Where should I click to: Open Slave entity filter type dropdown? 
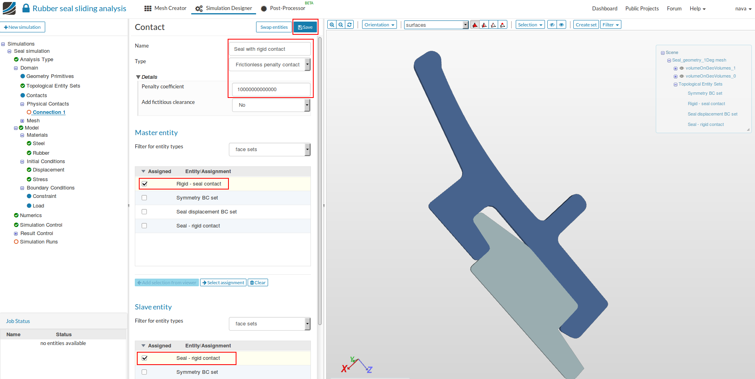[270, 324]
